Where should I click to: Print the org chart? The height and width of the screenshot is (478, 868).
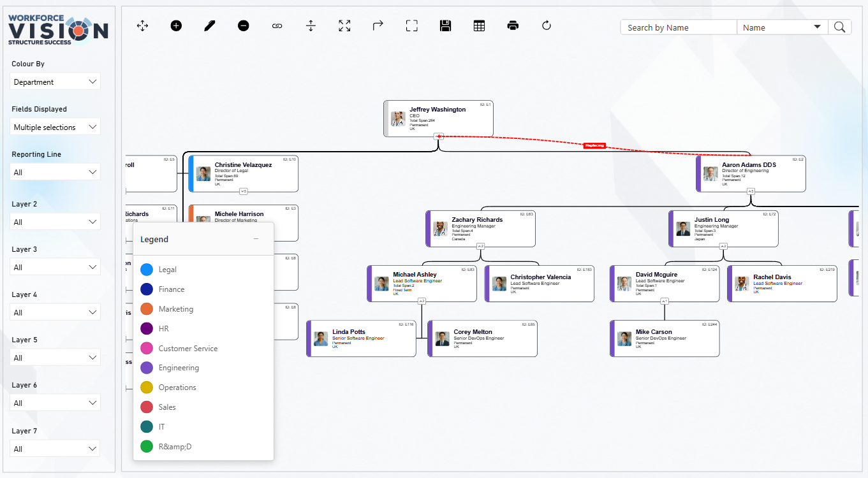[513, 26]
